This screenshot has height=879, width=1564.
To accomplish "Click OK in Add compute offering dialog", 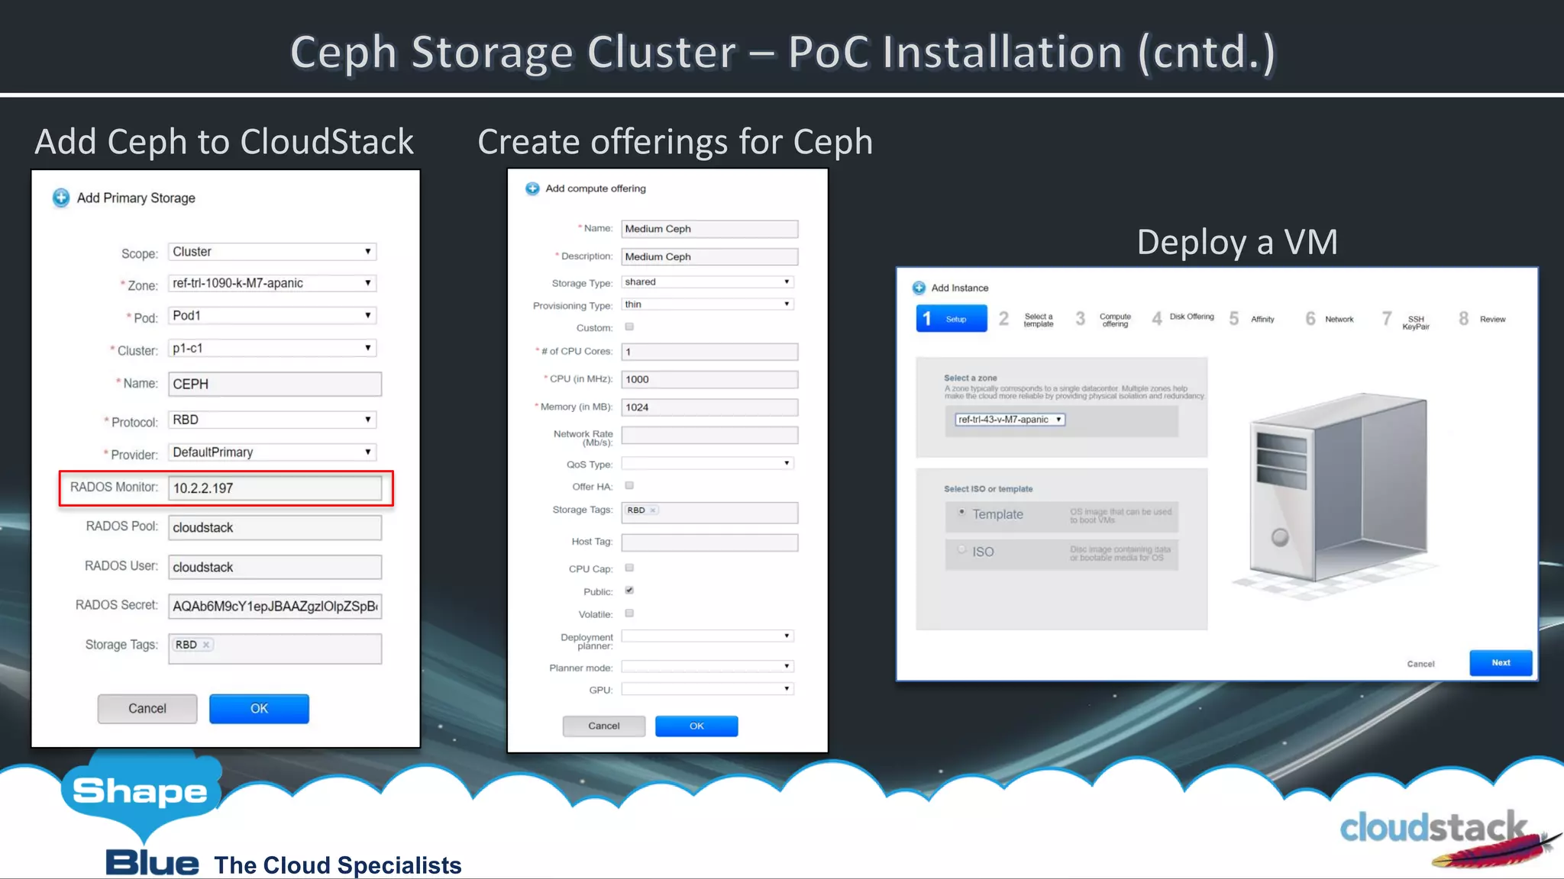I will point(696,726).
